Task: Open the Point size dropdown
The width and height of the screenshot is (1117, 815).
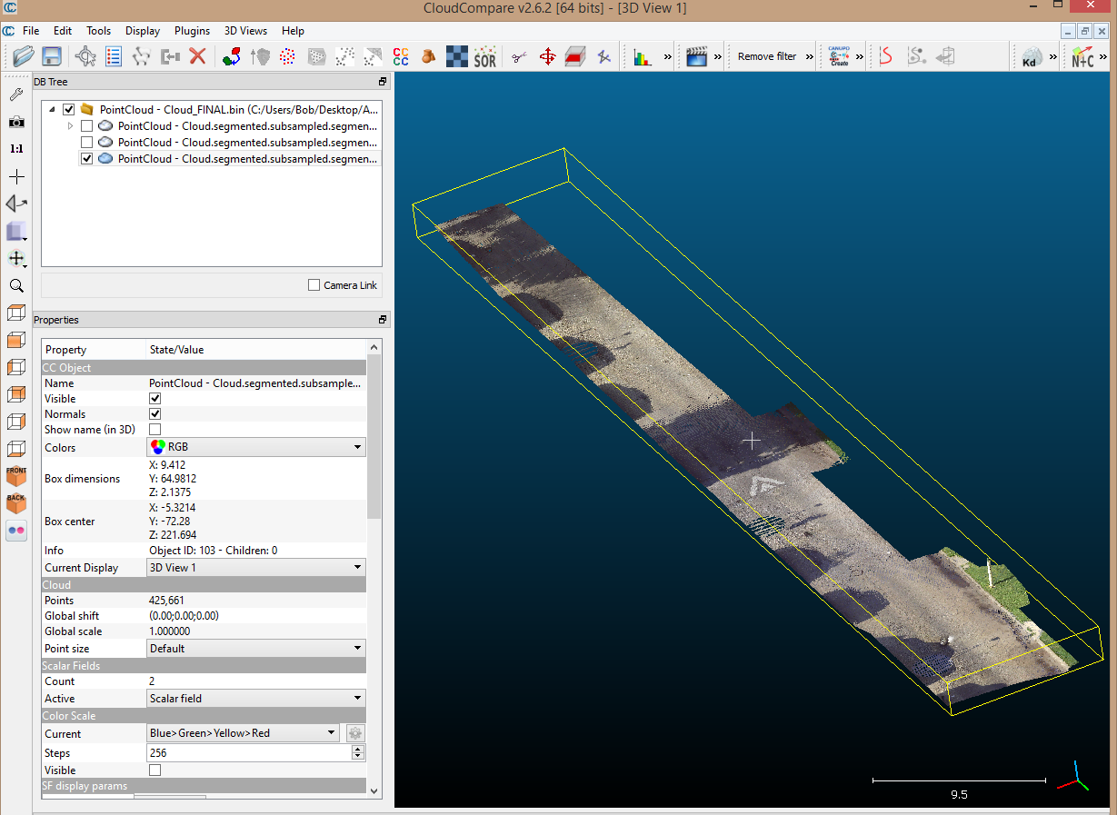Action: click(x=256, y=648)
